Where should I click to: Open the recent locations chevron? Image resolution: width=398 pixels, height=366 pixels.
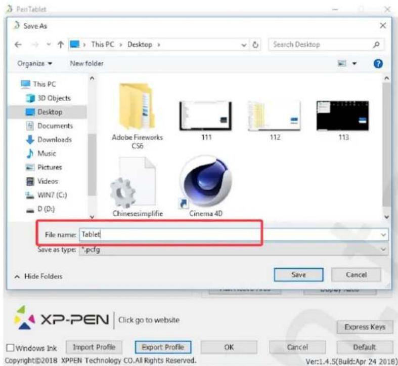click(x=49, y=45)
